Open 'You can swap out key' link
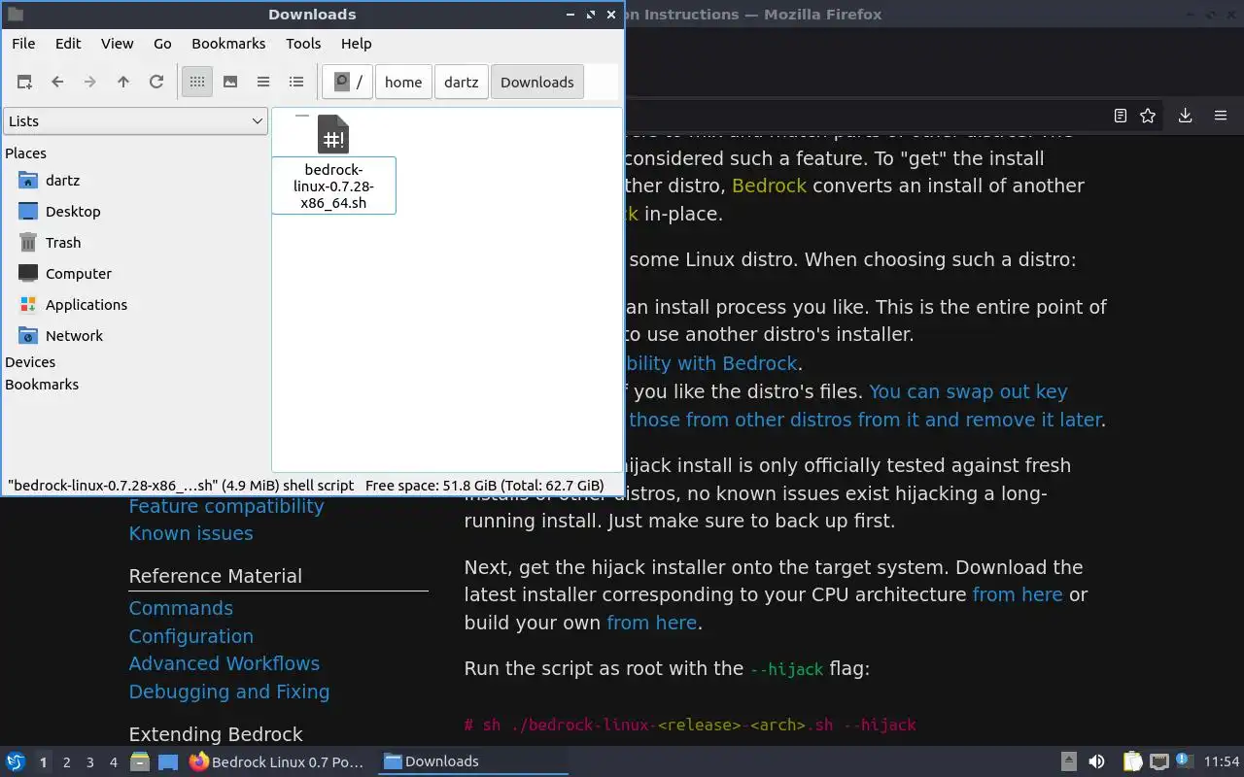Viewport: 1244px width, 777px height. tap(968, 391)
